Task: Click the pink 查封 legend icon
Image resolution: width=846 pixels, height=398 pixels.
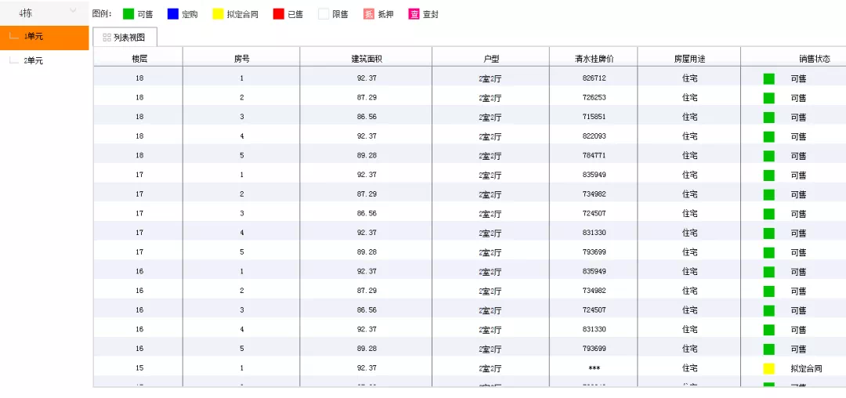Action: click(x=414, y=14)
